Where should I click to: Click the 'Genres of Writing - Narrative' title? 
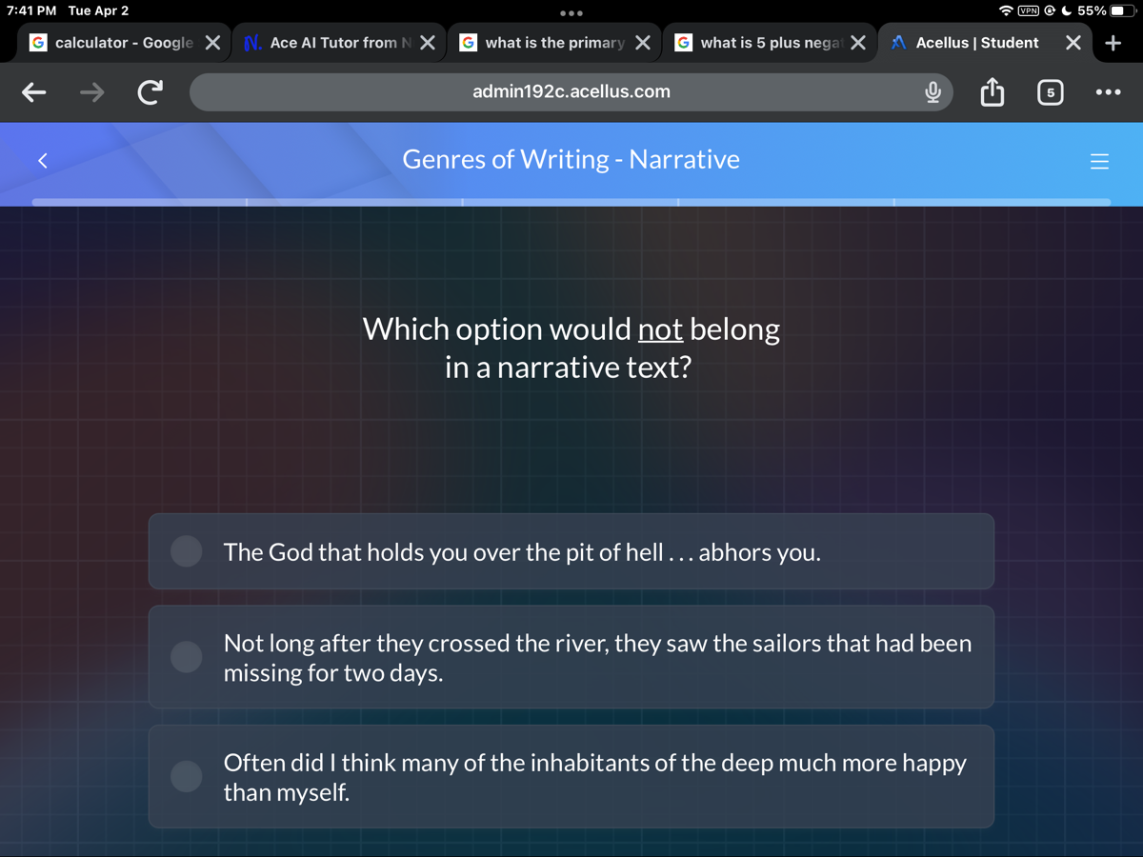(571, 159)
